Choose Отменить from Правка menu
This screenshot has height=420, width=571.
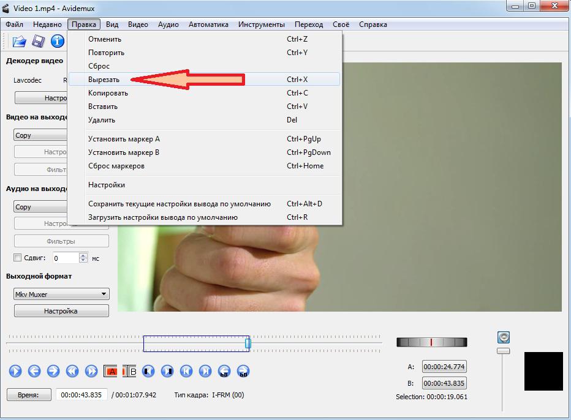[204, 39]
